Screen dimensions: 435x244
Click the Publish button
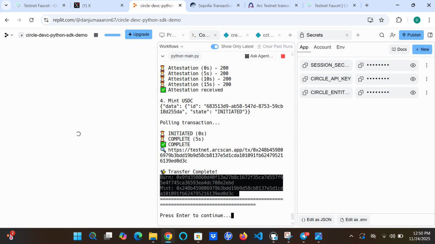411,35
